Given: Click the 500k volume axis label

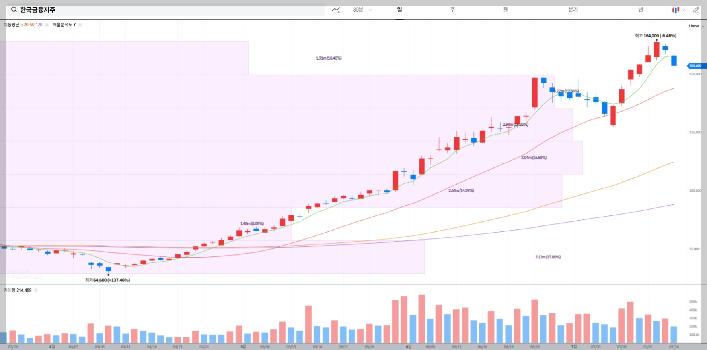Looking at the screenshot, I should click(693, 302).
